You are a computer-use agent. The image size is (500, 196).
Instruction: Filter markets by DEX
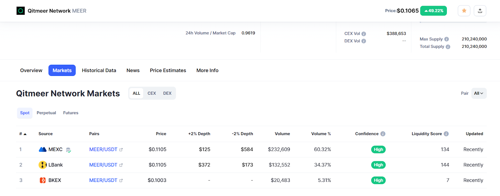tap(167, 93)
